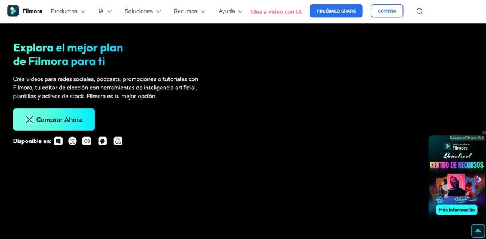Expand the Ayuda dropdown menu
Viewport: 486px width, 239px height.
tap(230, 11)
